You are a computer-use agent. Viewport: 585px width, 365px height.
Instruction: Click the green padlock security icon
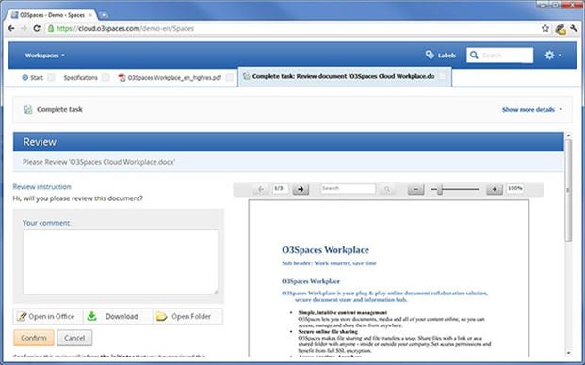pyautogui.click(x=51, y=28)
